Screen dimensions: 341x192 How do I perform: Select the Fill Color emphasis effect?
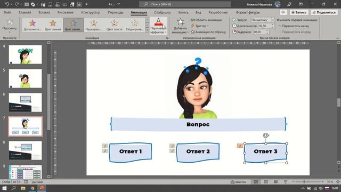click(x=74, y=25)
